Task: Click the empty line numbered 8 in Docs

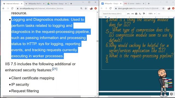Action: point(107,61)
